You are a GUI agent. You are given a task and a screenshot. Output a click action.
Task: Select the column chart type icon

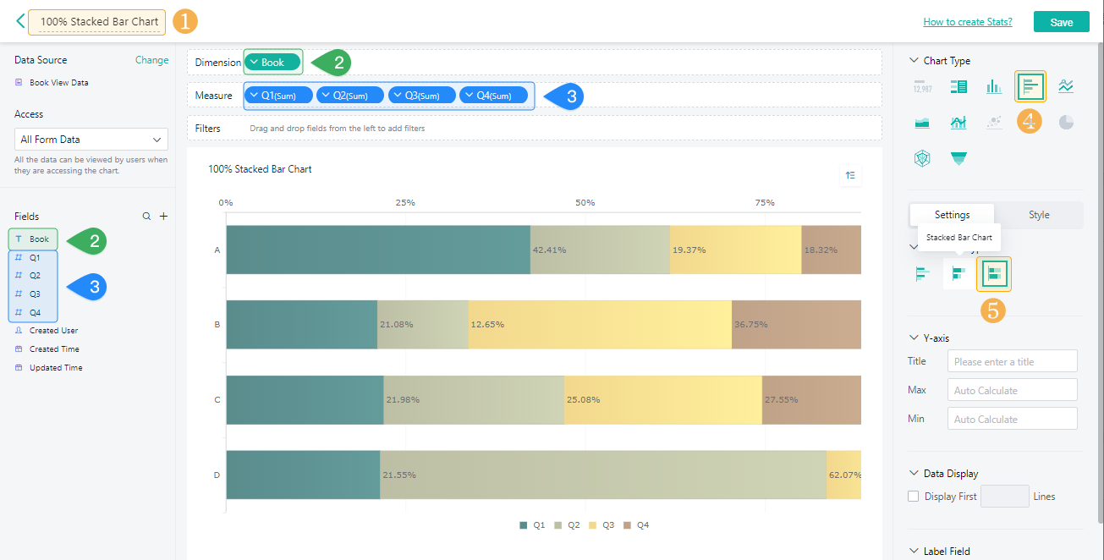pos(993,86)
